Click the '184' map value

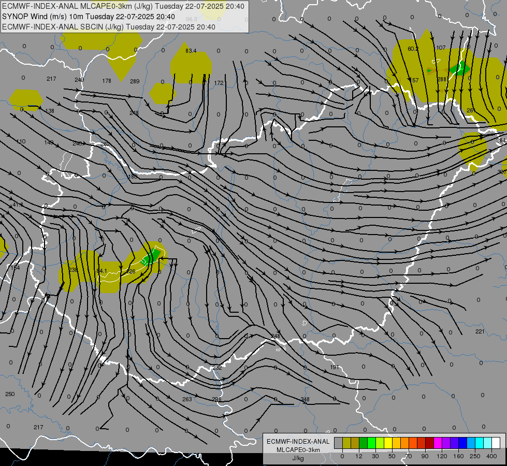(x=15, y=268)
